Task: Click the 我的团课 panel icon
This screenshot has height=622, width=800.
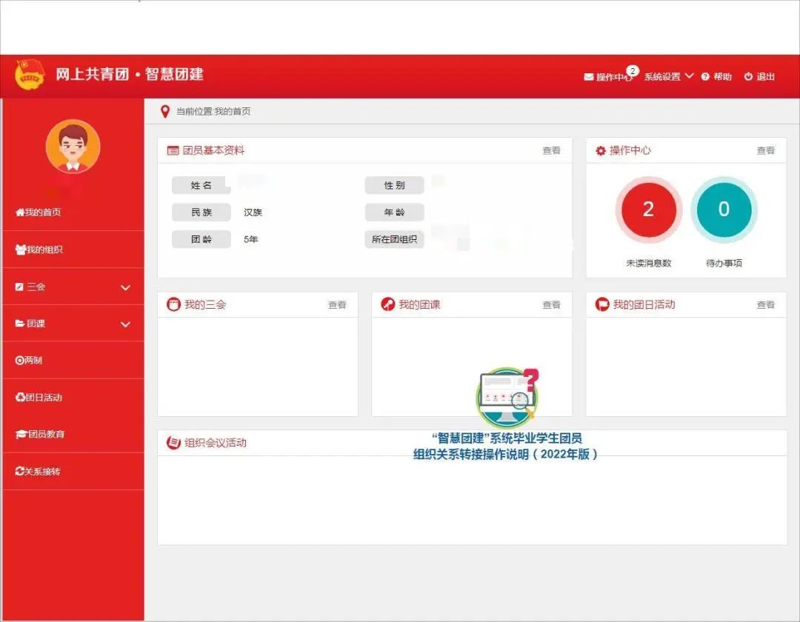Action: [387, 304]
